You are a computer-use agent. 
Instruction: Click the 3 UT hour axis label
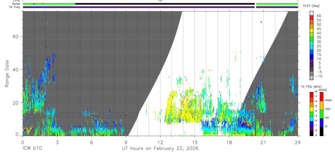tap(57, 142)
